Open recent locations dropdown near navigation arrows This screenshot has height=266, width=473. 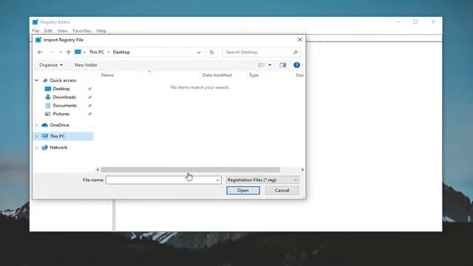tap(61, 52)
